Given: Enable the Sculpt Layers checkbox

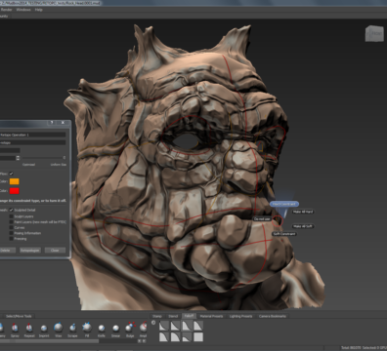Looking at the screenshot, I should tap(12, 216).
